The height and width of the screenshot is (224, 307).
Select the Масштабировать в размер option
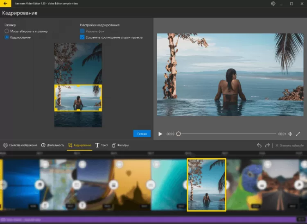coord(7,31)
